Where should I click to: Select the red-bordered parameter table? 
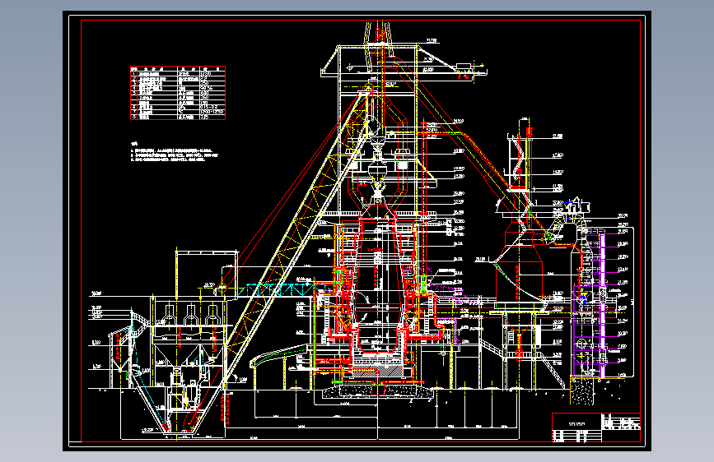(x=178, y=93)
